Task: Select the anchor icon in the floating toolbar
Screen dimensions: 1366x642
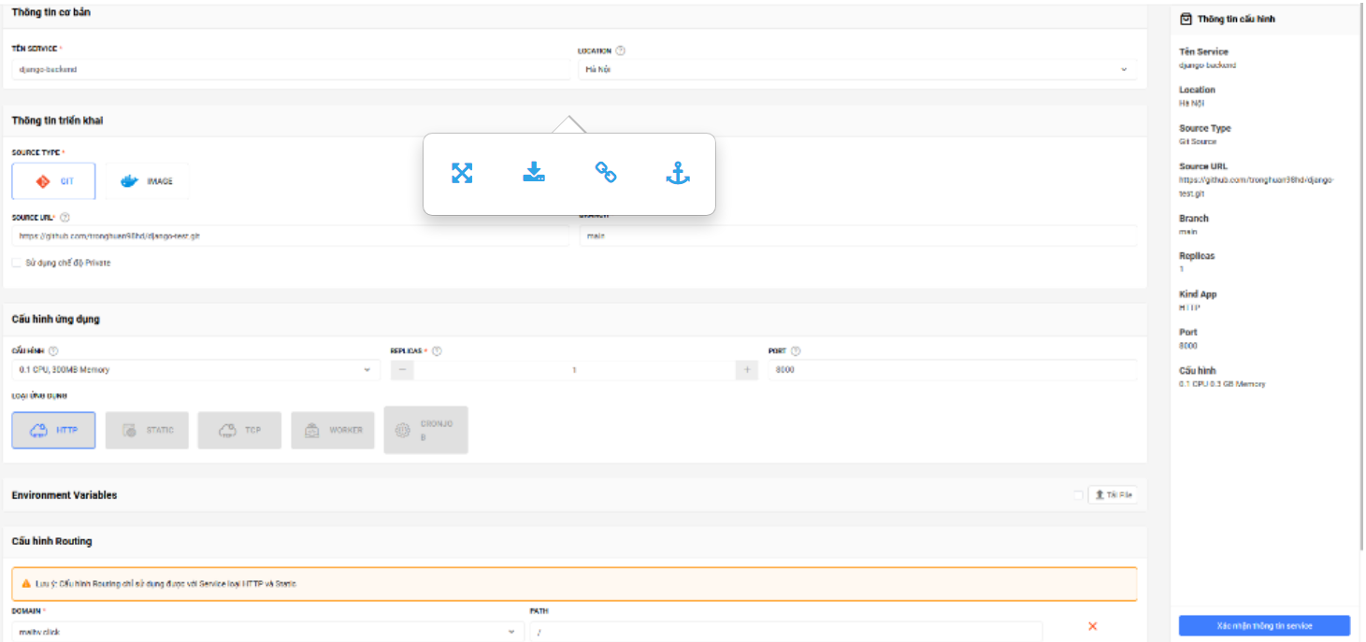Action: coord(677,173)
